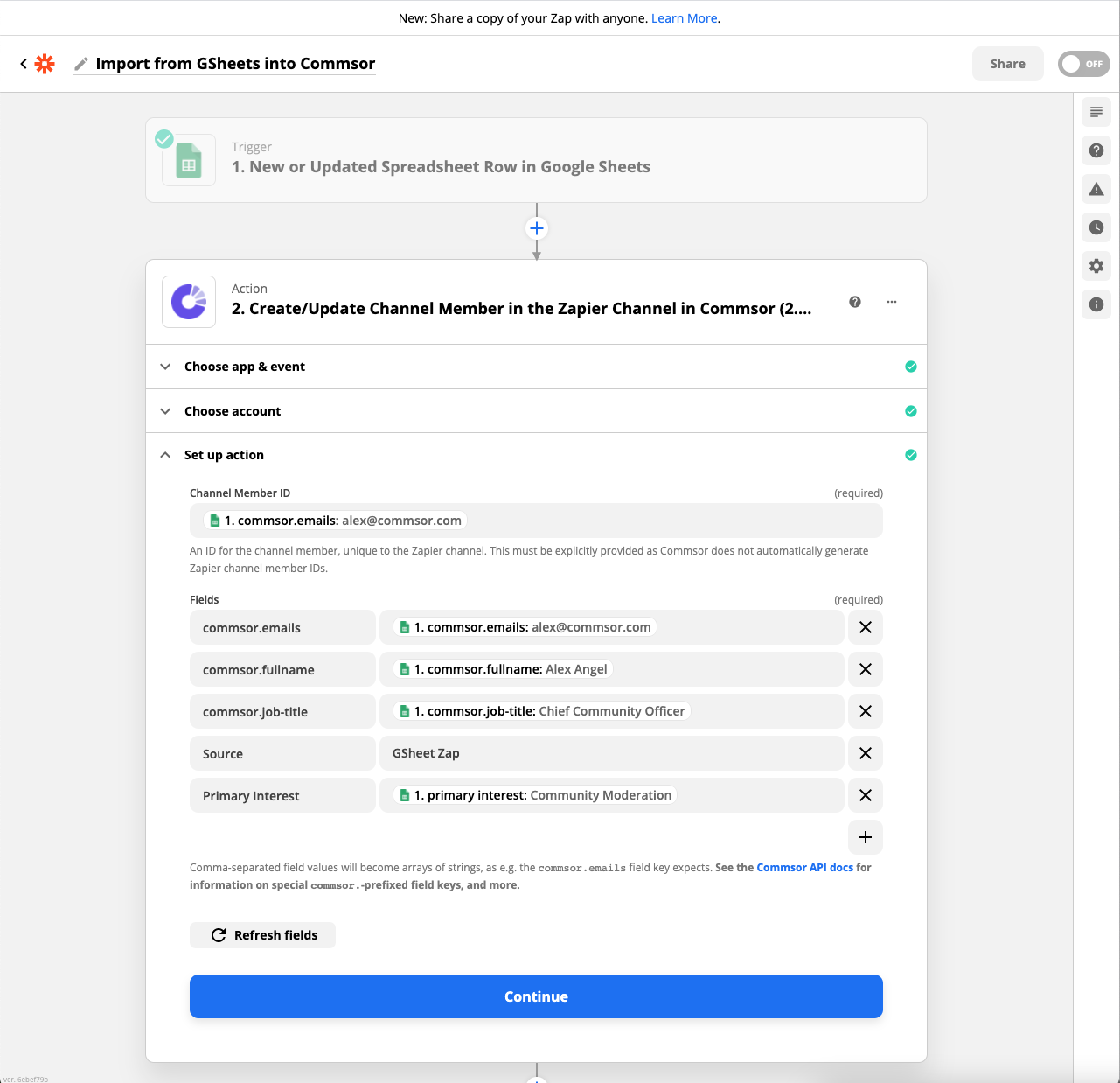The image size is (1120, 1083).
Task: Click the Alex Angel fullname value field
Action: (x=612, y=669)
